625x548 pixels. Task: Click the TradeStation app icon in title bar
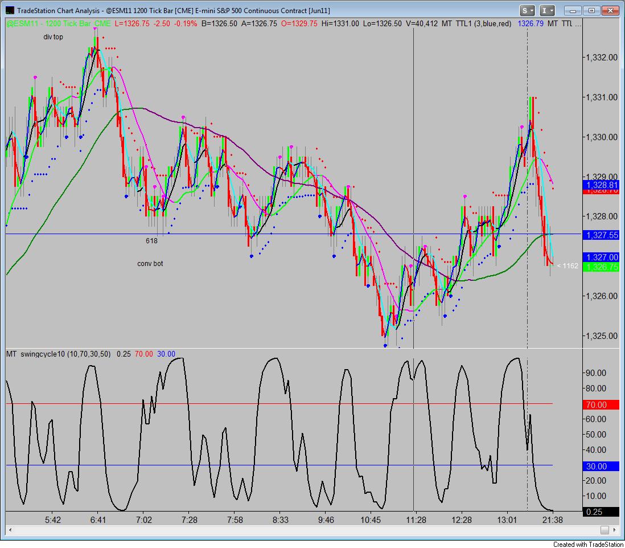coord(10,10)
